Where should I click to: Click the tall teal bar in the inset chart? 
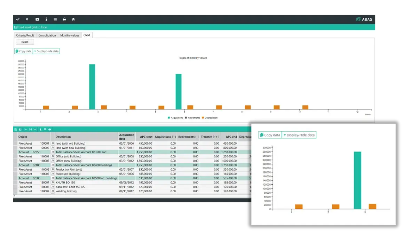click(357, 180)
